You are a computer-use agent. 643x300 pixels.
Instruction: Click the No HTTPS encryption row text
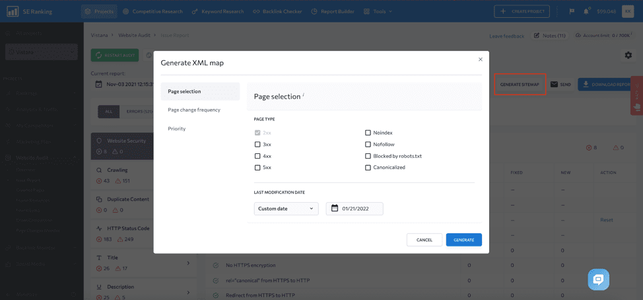coord(251,266)
